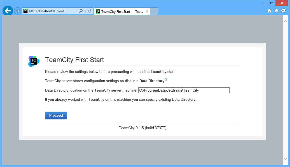Click the TeamCity First Start heading

point(74,60)
